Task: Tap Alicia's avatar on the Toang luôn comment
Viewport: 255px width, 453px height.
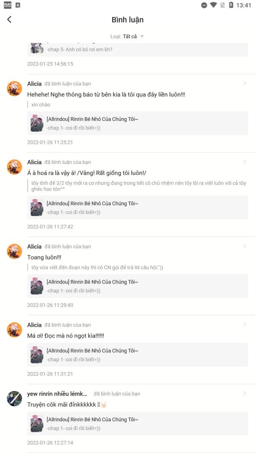Action: 14,251
